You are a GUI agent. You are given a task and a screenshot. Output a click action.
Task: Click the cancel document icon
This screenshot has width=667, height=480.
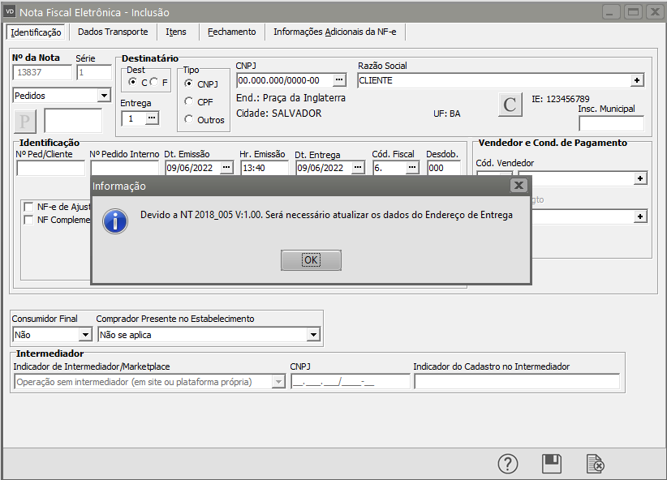point(596,463)
